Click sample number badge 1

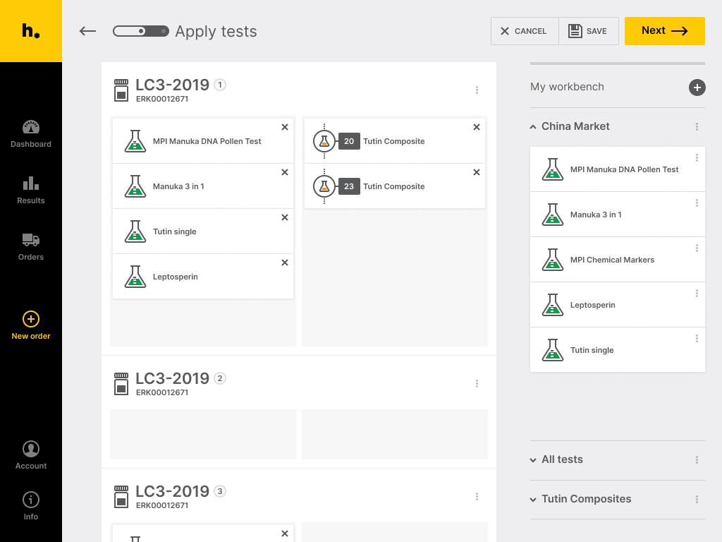click(220, 85)
